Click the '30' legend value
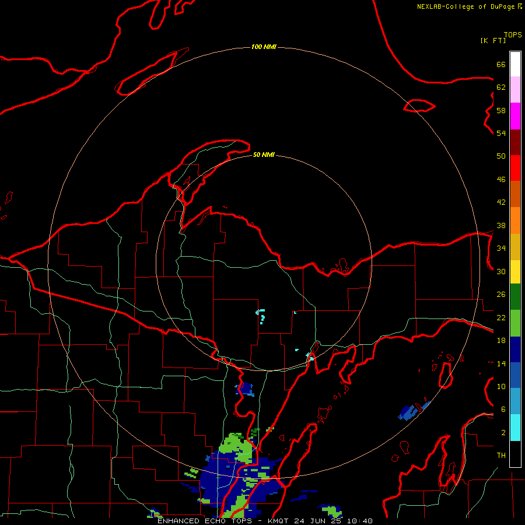This screenshot has height=525, width=525. [501, 271]
